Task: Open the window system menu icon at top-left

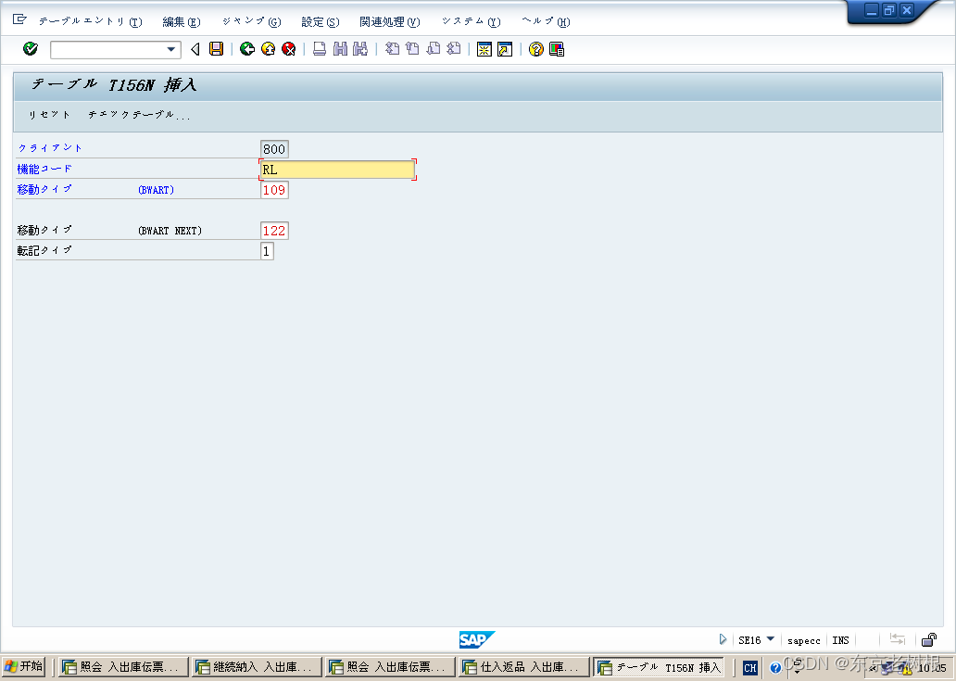Action: 19,19
